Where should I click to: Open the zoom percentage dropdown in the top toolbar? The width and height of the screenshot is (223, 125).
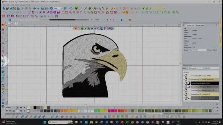tap(61, 8)
